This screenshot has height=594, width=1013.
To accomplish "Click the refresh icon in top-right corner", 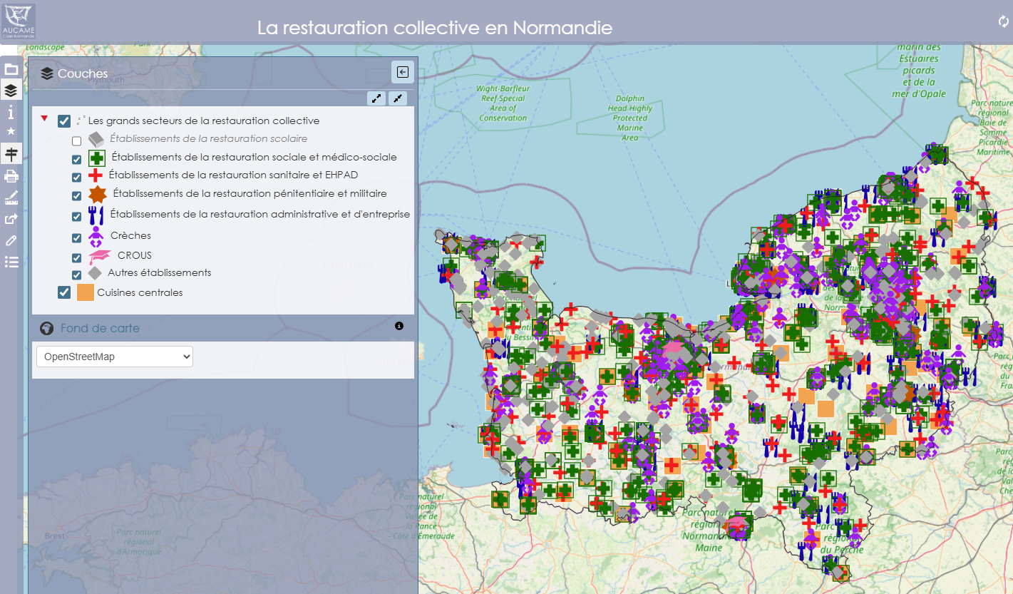I will tap(1003, 21).
